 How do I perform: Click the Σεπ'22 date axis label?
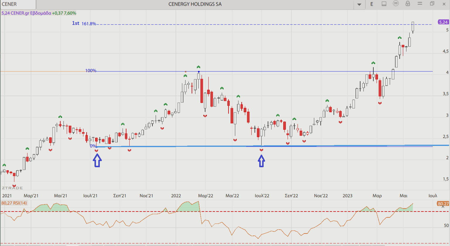[x=291, y=196]
